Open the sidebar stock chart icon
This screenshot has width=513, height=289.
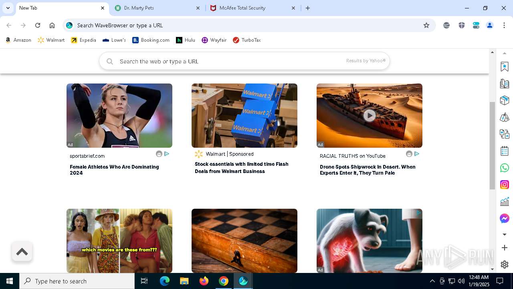point(505,201)
